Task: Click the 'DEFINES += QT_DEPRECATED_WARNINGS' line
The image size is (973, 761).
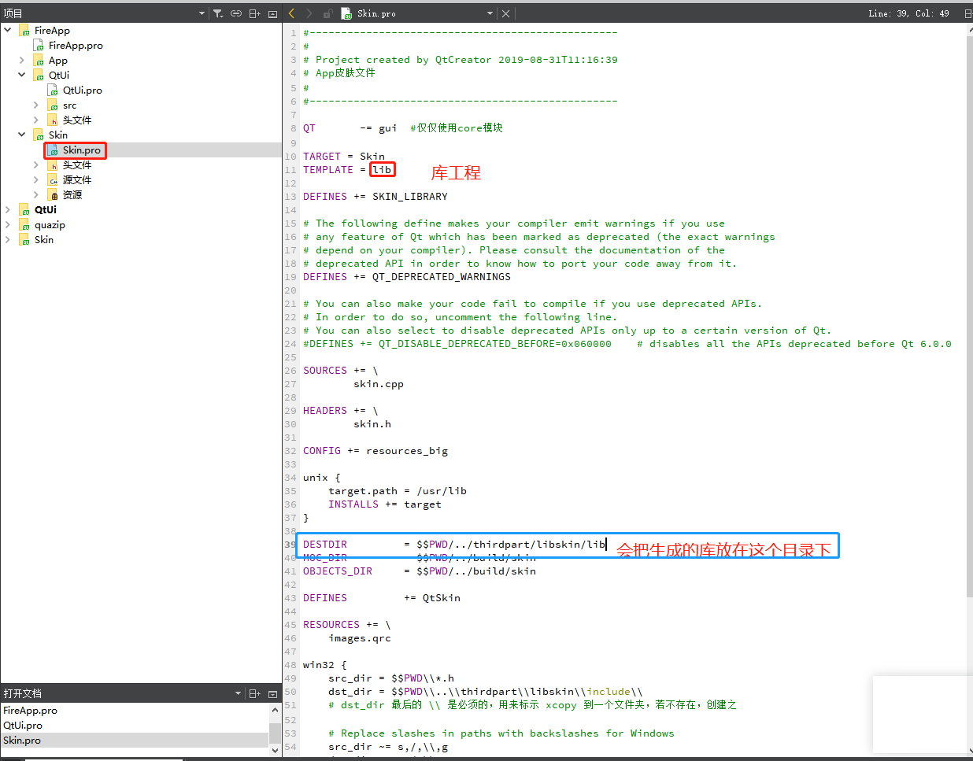Action: (x=407, y=277)
